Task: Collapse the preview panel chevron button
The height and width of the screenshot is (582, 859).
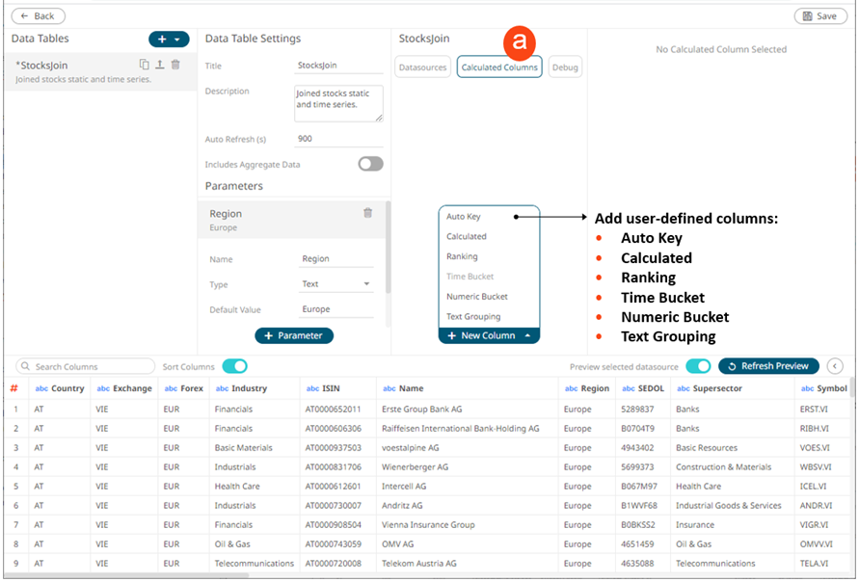Action: click(x=835, y=366)
